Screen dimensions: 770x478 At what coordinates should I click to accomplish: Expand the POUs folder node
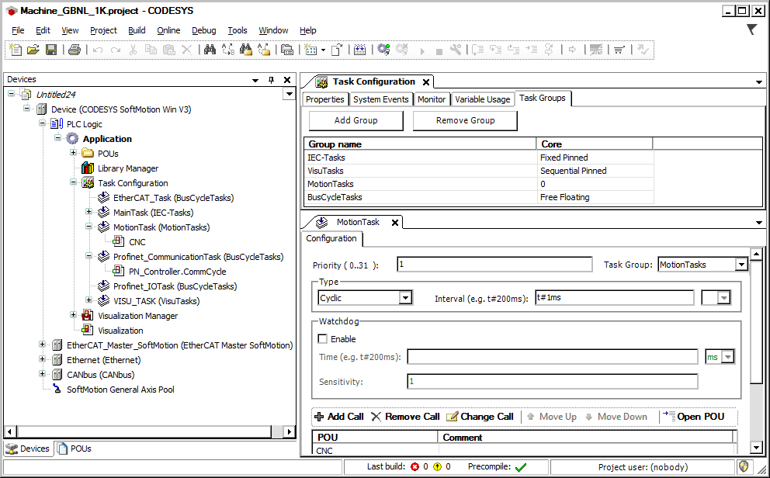coord(73,153)
